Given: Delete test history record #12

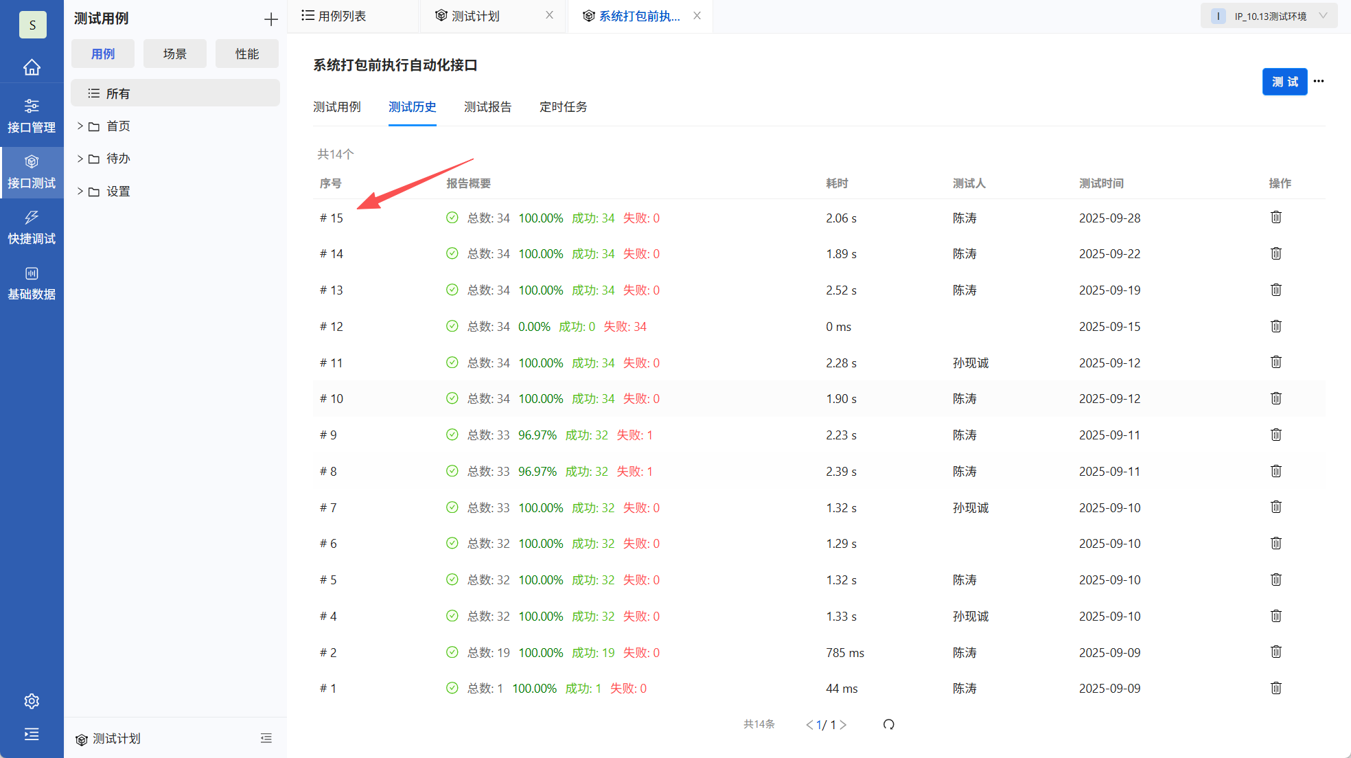Looking at the screenshot, I should pyautogui.click(x=1275, y=326).
